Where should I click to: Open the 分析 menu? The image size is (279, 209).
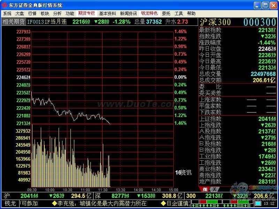pos(57,14)
